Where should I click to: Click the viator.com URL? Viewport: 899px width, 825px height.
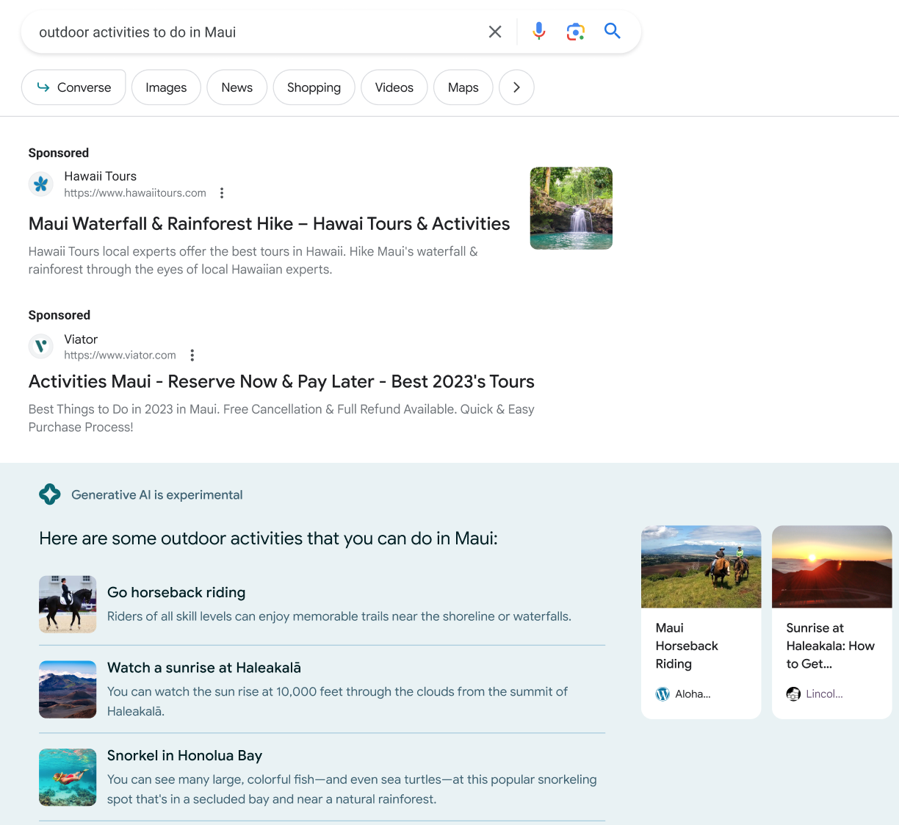click(x=120, y=356)
